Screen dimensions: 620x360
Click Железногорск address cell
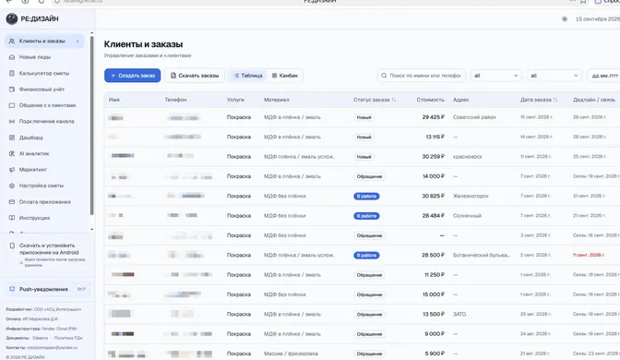tap(471, 196)
